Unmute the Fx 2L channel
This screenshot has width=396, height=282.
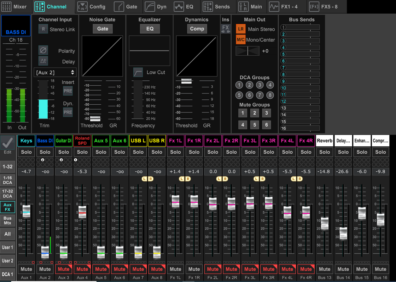tap(212, 269)
